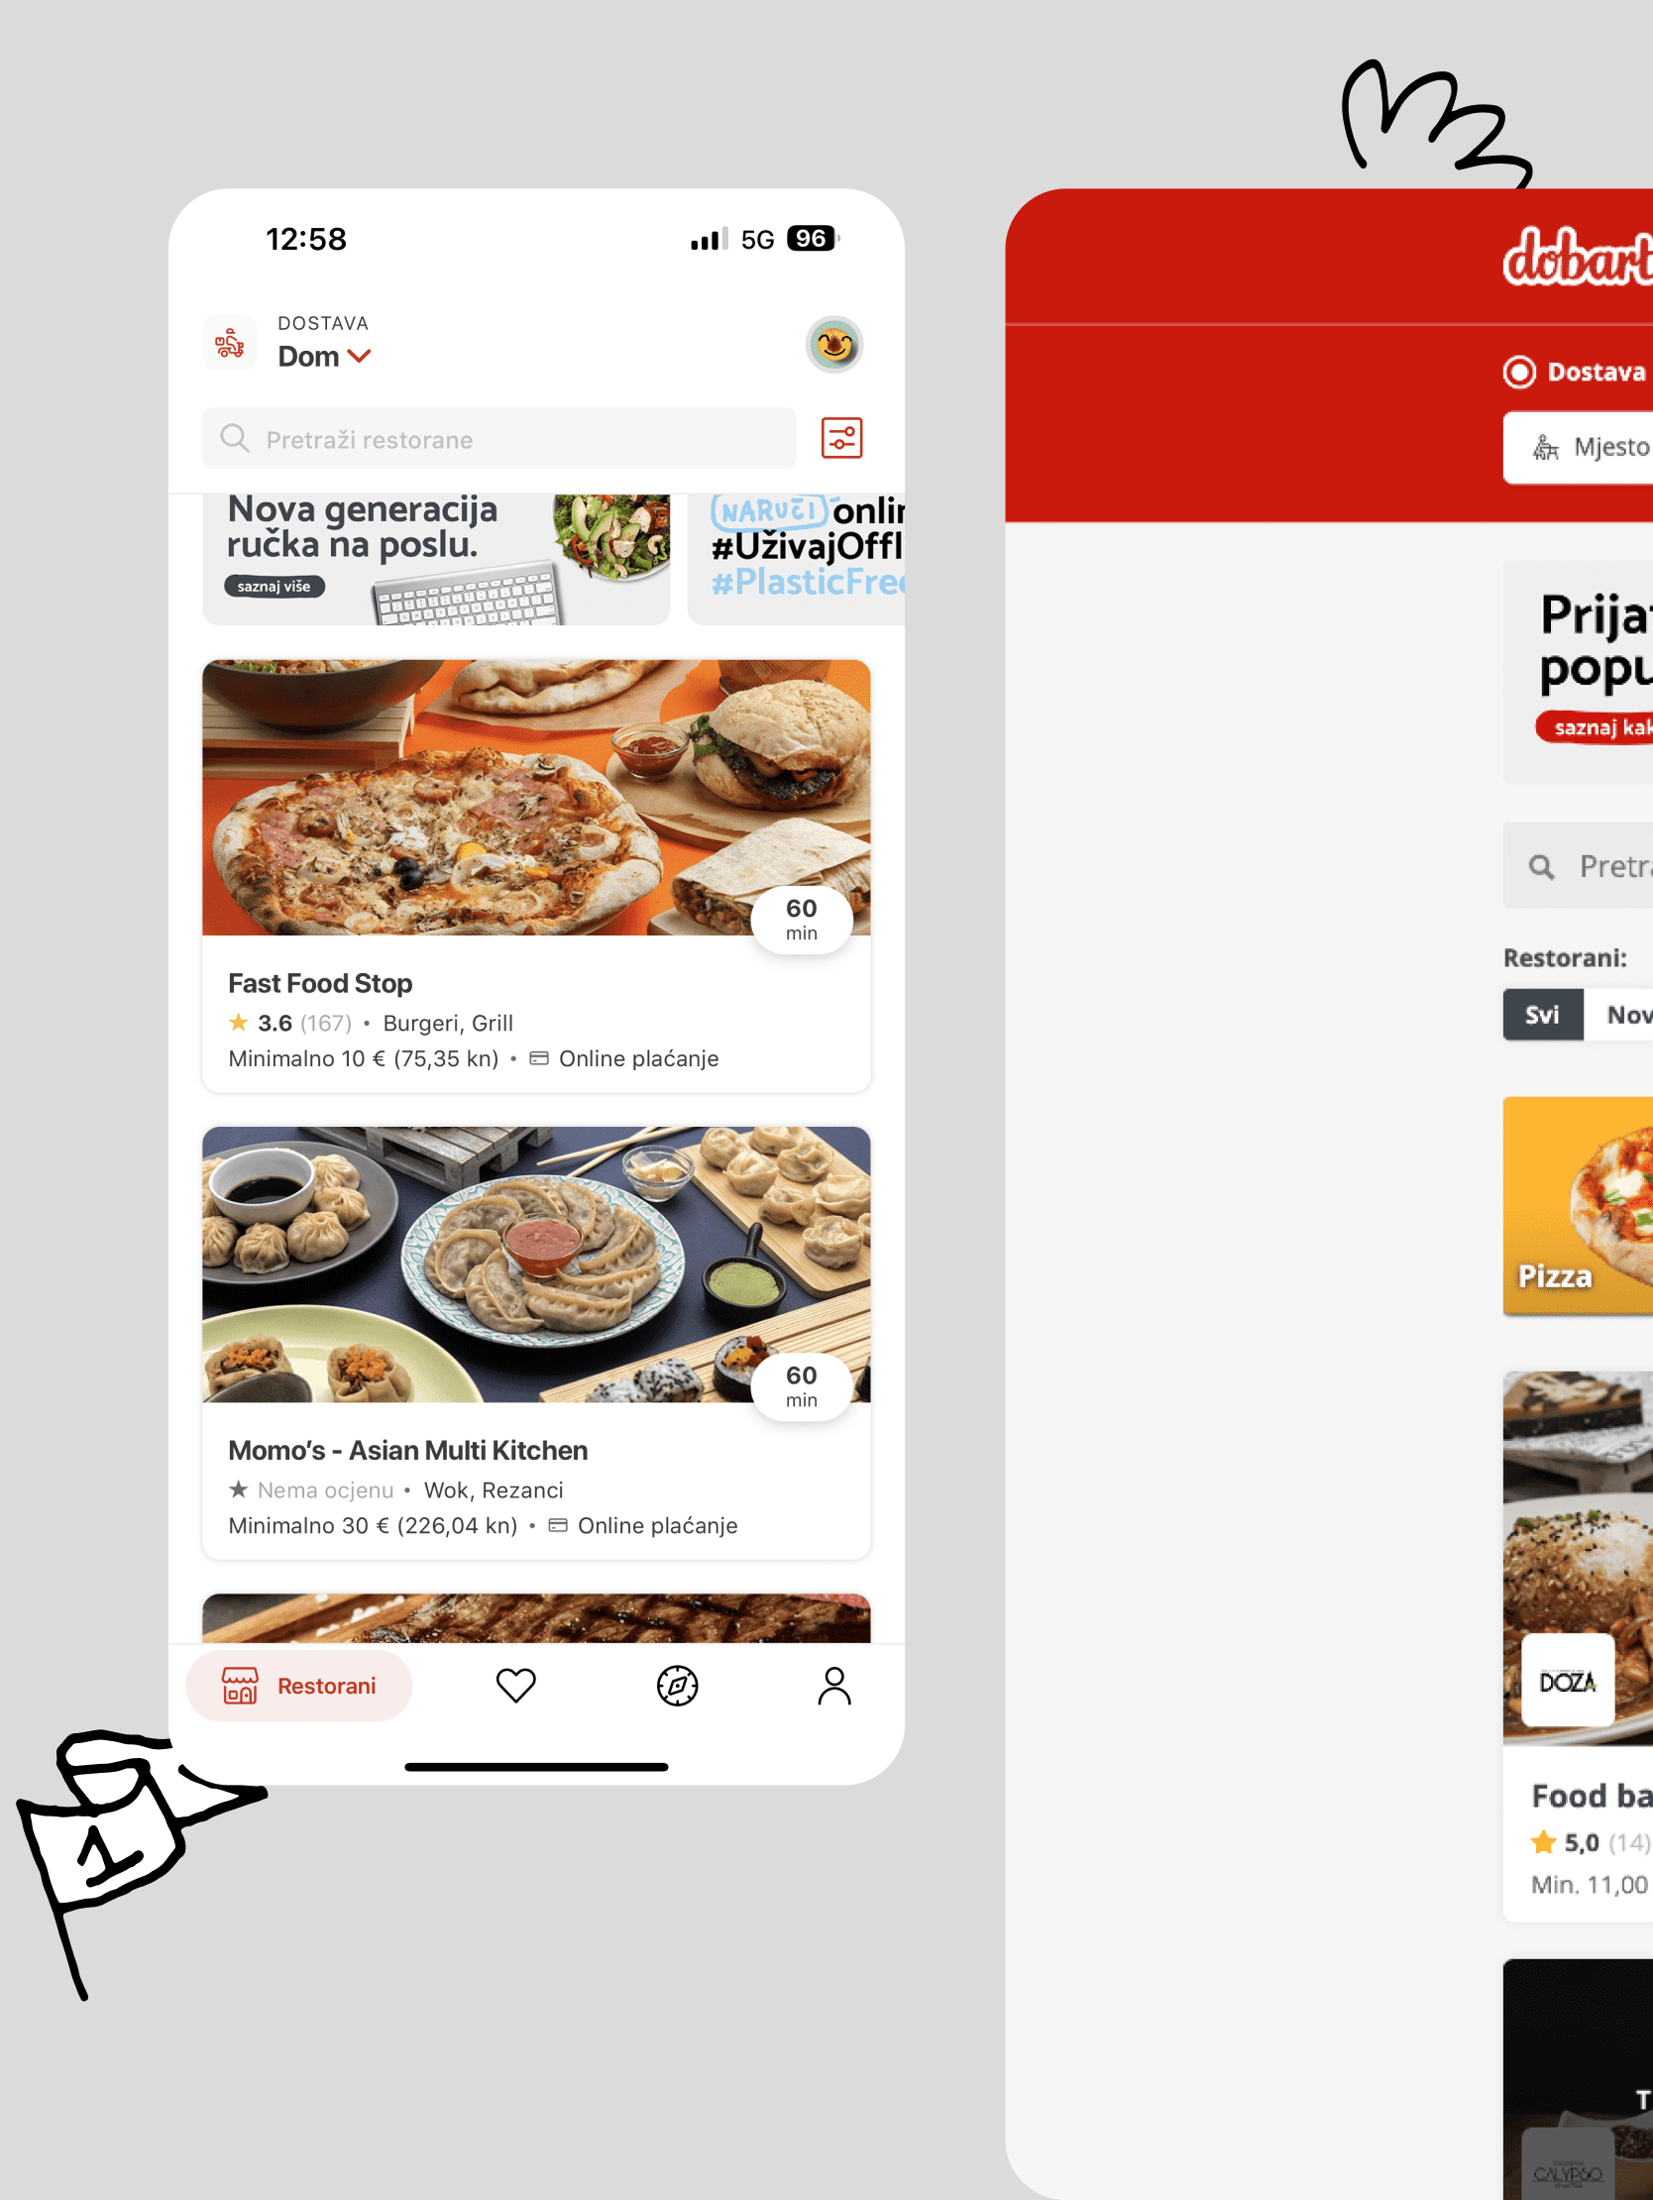The image size is (1653, 2200).
Task: Click the red saznaj kako button
Action: pos(1595,727)
